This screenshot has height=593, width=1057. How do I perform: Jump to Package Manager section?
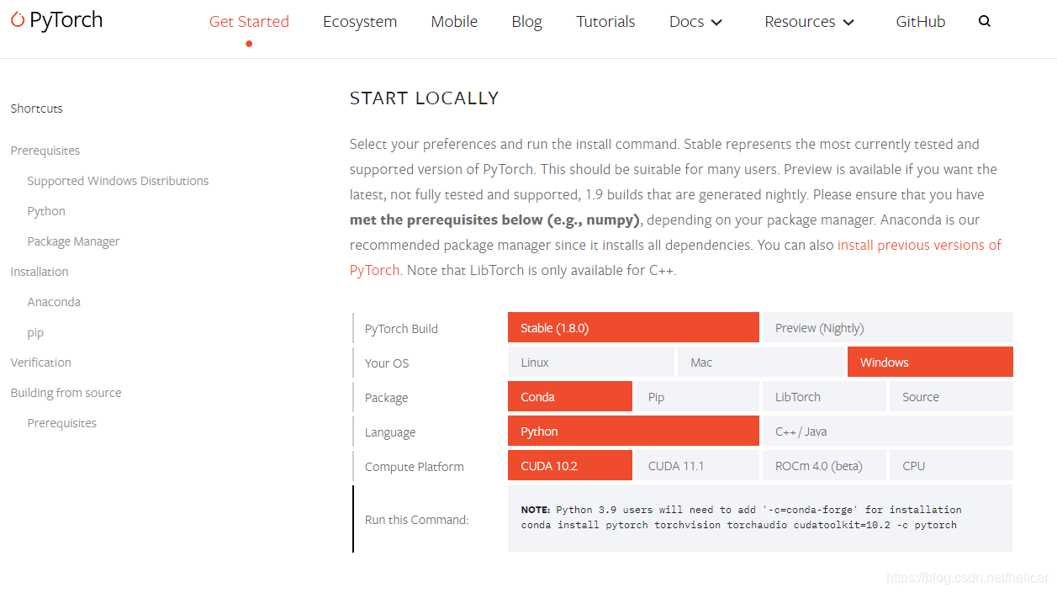[x=73, y=241]
